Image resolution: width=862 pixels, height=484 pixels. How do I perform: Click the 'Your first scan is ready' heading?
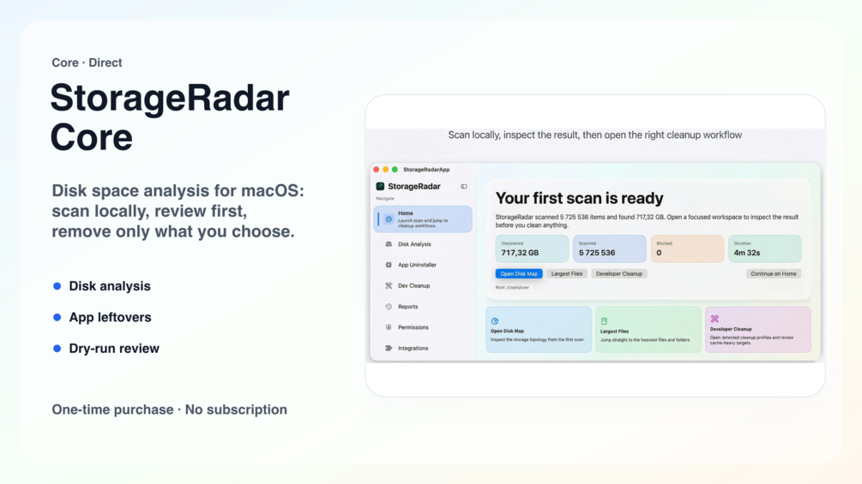point(580,198)
